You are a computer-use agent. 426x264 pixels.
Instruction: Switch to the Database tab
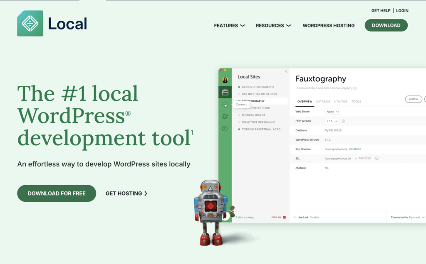pyautogui.click(x=323, y=101)
